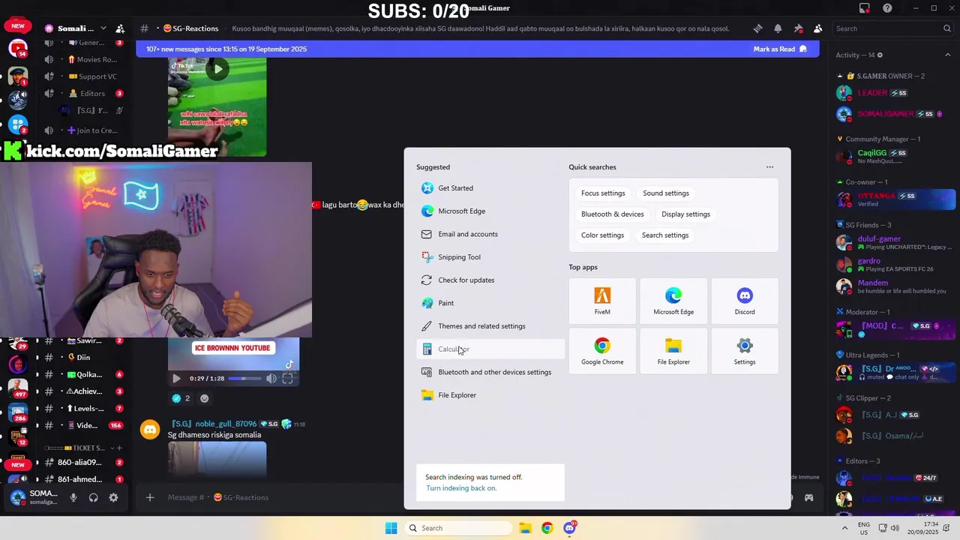Open the Diin channel
The image size is (960, 540).
82,358
